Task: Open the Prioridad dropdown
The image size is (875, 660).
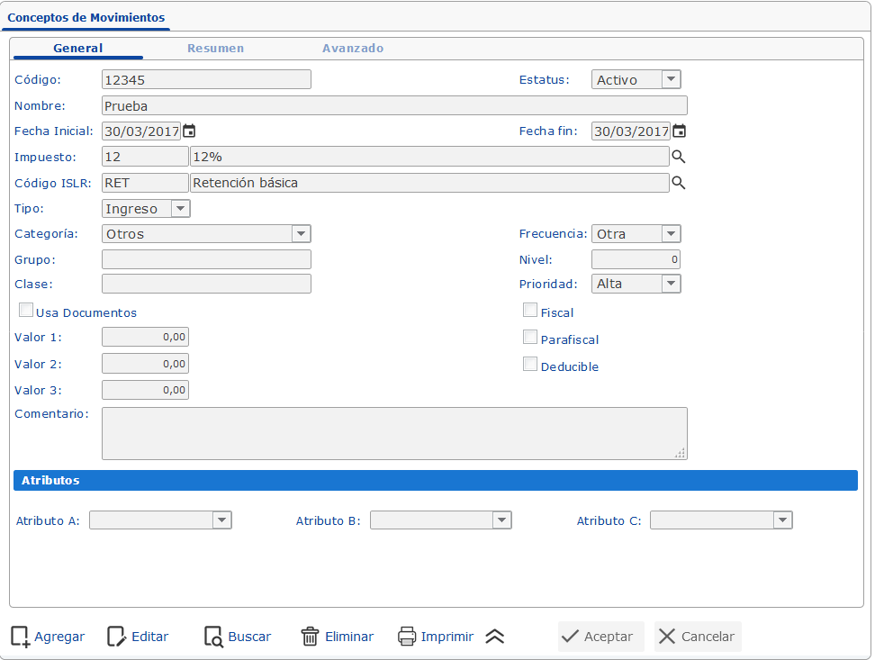Action: pyautogui.click(x=671, y=284)
